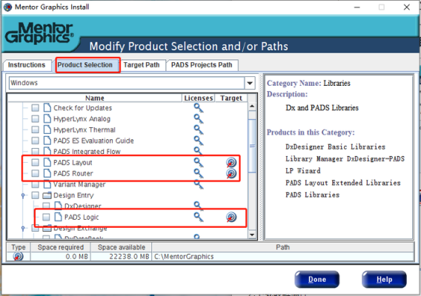Click the license key icon for PADS Integrated Flow
The height and width of the screenshot is (296, 421).
pyautogui.click(x=198, y=151)
